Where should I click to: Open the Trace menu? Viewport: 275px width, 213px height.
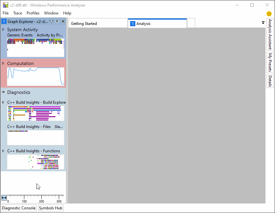point(17,13)
